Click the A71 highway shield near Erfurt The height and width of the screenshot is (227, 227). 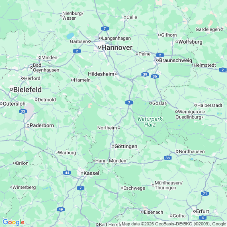205,194
